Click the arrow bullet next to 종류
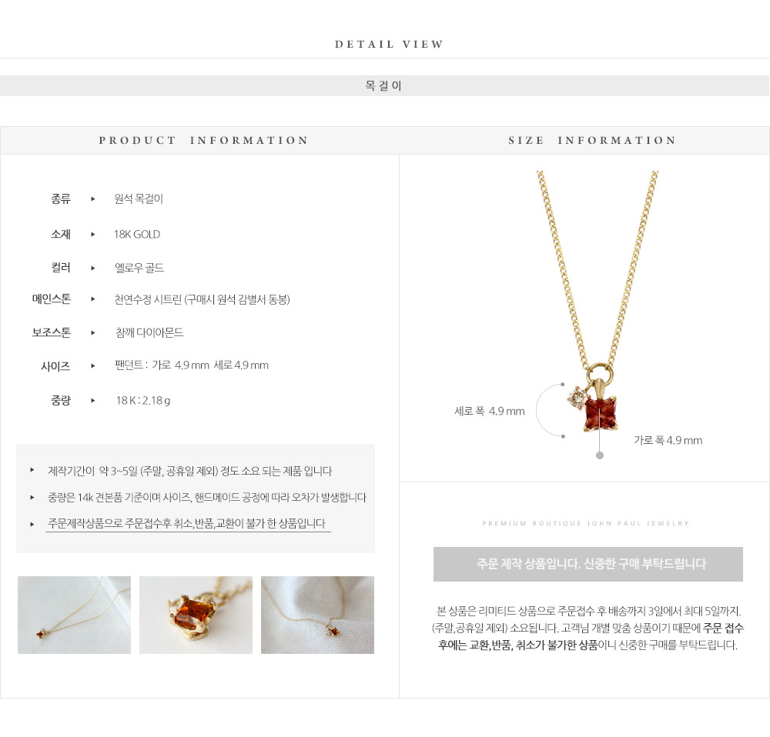This screenshot has width=770, height=737. [93, 198]
